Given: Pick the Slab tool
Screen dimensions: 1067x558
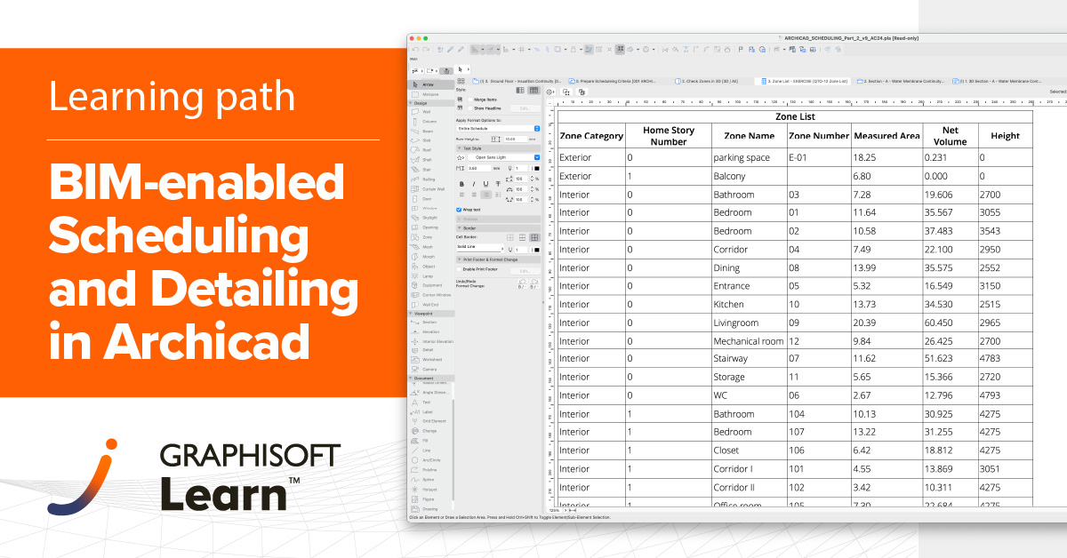Looking at the screenshot, I should [429, 140].
